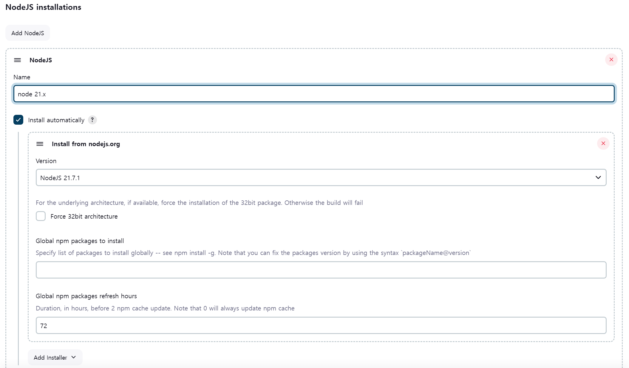Click the refresh hours field showing 72
Image resolution: width=629 pixels, height=368 pixels.
pos(321,325)
